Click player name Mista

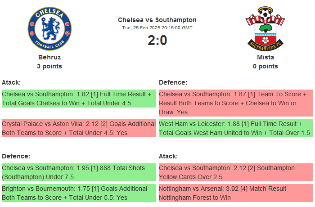(265, 57)
